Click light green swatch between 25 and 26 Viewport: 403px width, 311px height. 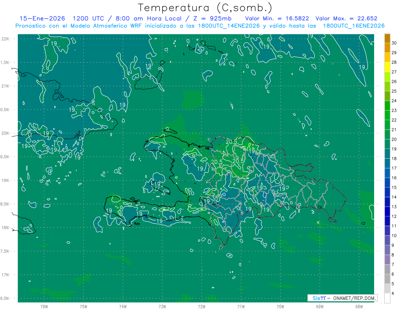pyautogui.click(x=387, y=87)
